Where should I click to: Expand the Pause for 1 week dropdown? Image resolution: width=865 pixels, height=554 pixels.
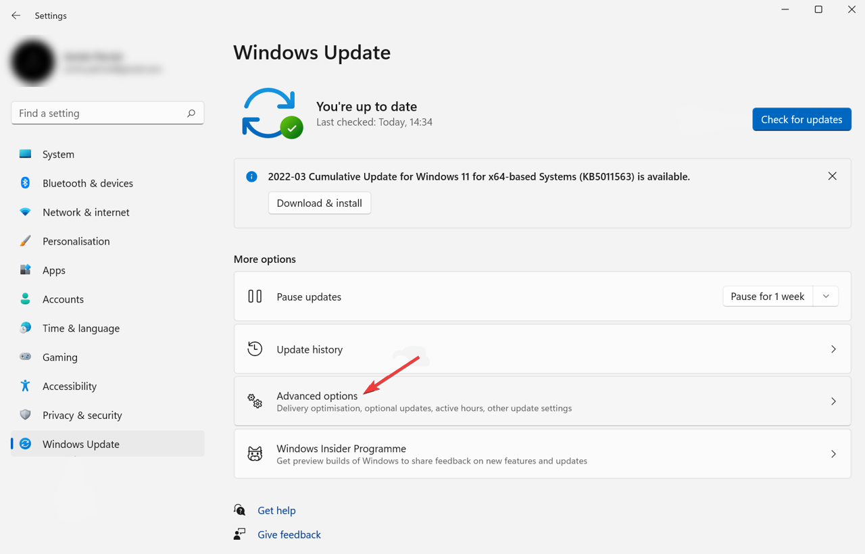(x=826, y=296)
